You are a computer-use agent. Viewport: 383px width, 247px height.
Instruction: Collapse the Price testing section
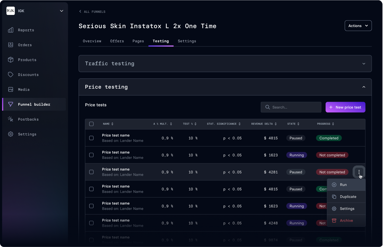pyautogui.click(x=364, y=87)
